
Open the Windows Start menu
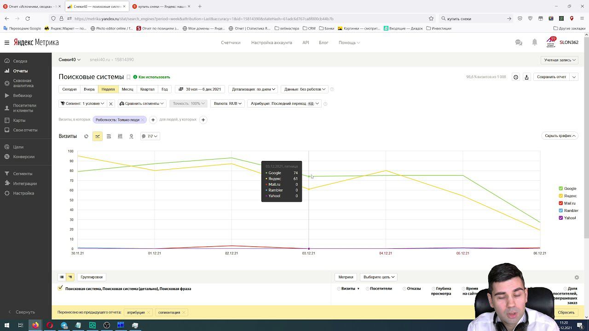point(6,325)
